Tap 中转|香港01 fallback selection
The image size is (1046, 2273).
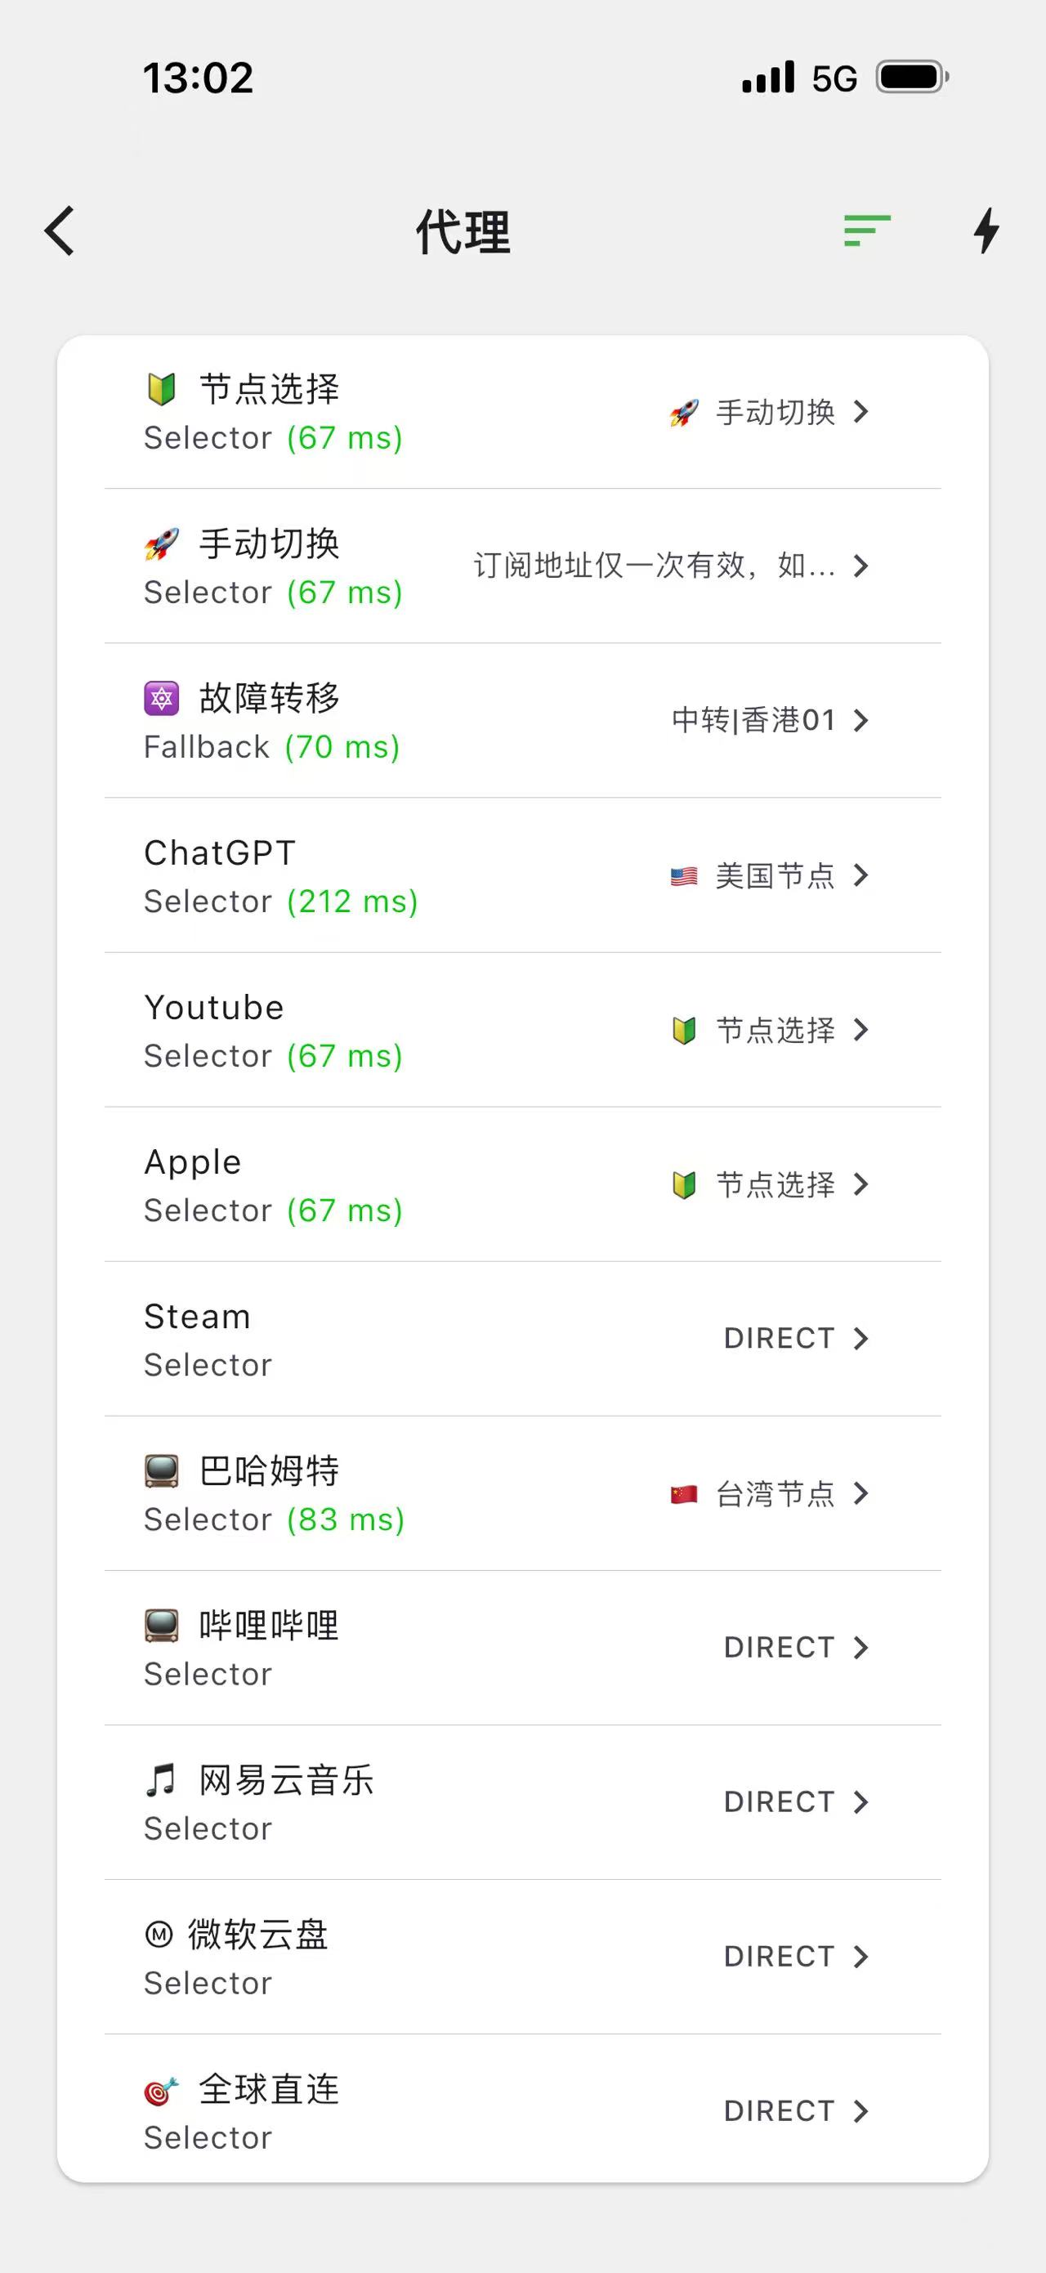753,720
